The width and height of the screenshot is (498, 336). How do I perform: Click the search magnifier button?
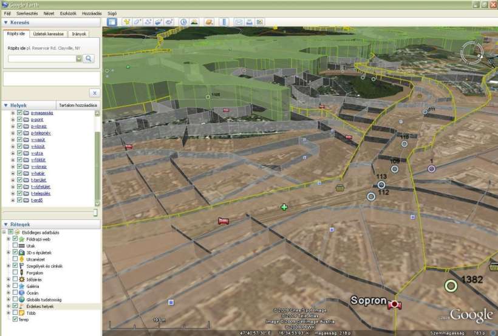(x=89, y=58)
